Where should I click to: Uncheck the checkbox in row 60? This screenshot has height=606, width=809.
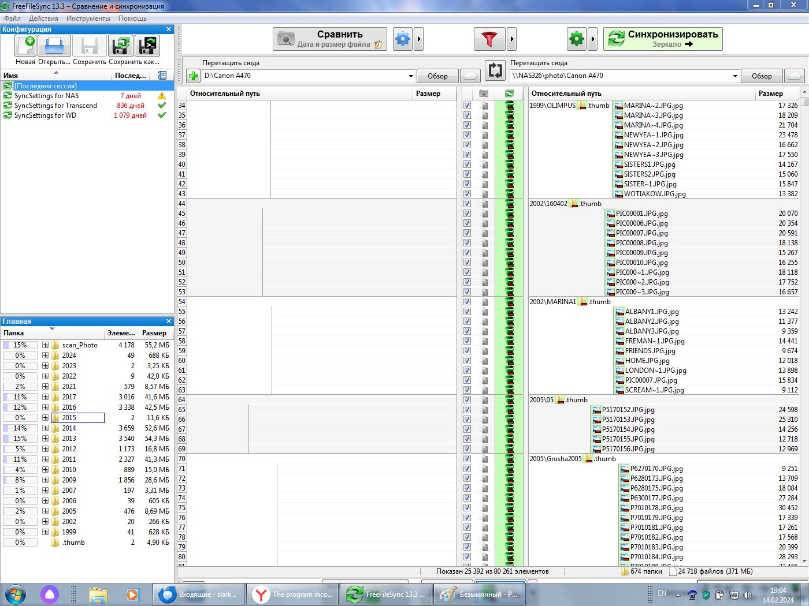click(x=467, y=361)
